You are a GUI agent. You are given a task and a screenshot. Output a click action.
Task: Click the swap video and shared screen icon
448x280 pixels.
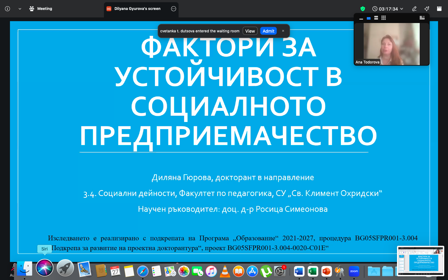422,18
